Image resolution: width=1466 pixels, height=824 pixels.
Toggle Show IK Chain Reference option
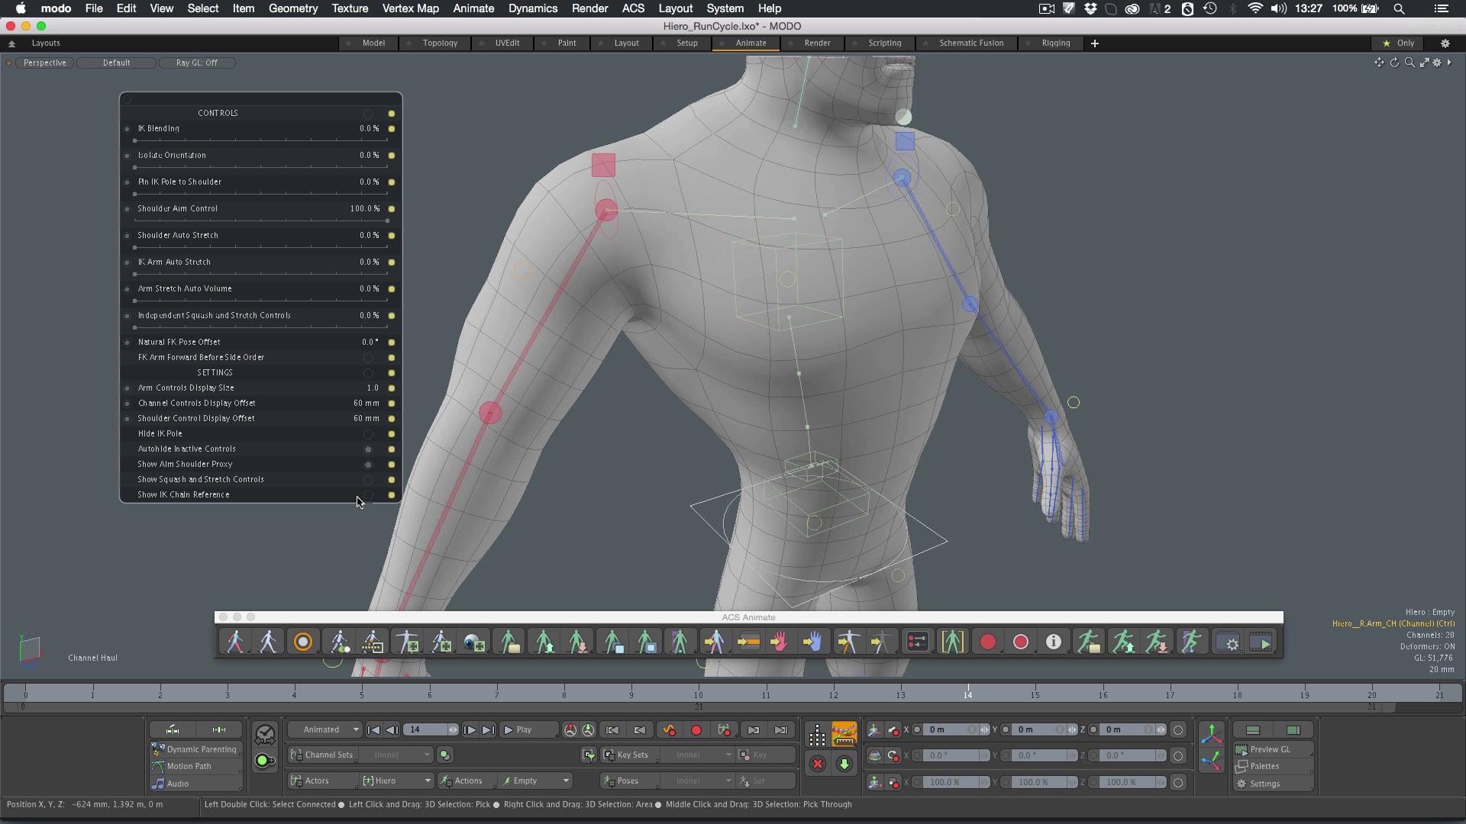coord(368,495)
